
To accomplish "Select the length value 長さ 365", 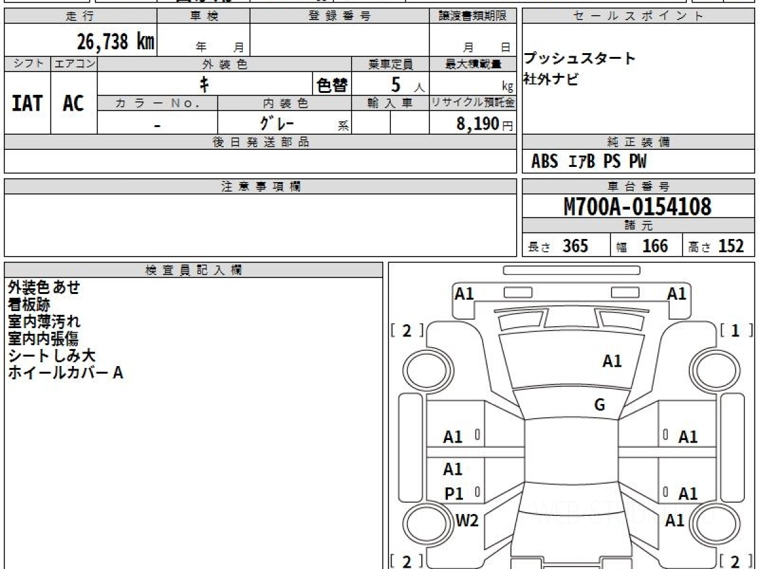I will click(x=558, y=246).
